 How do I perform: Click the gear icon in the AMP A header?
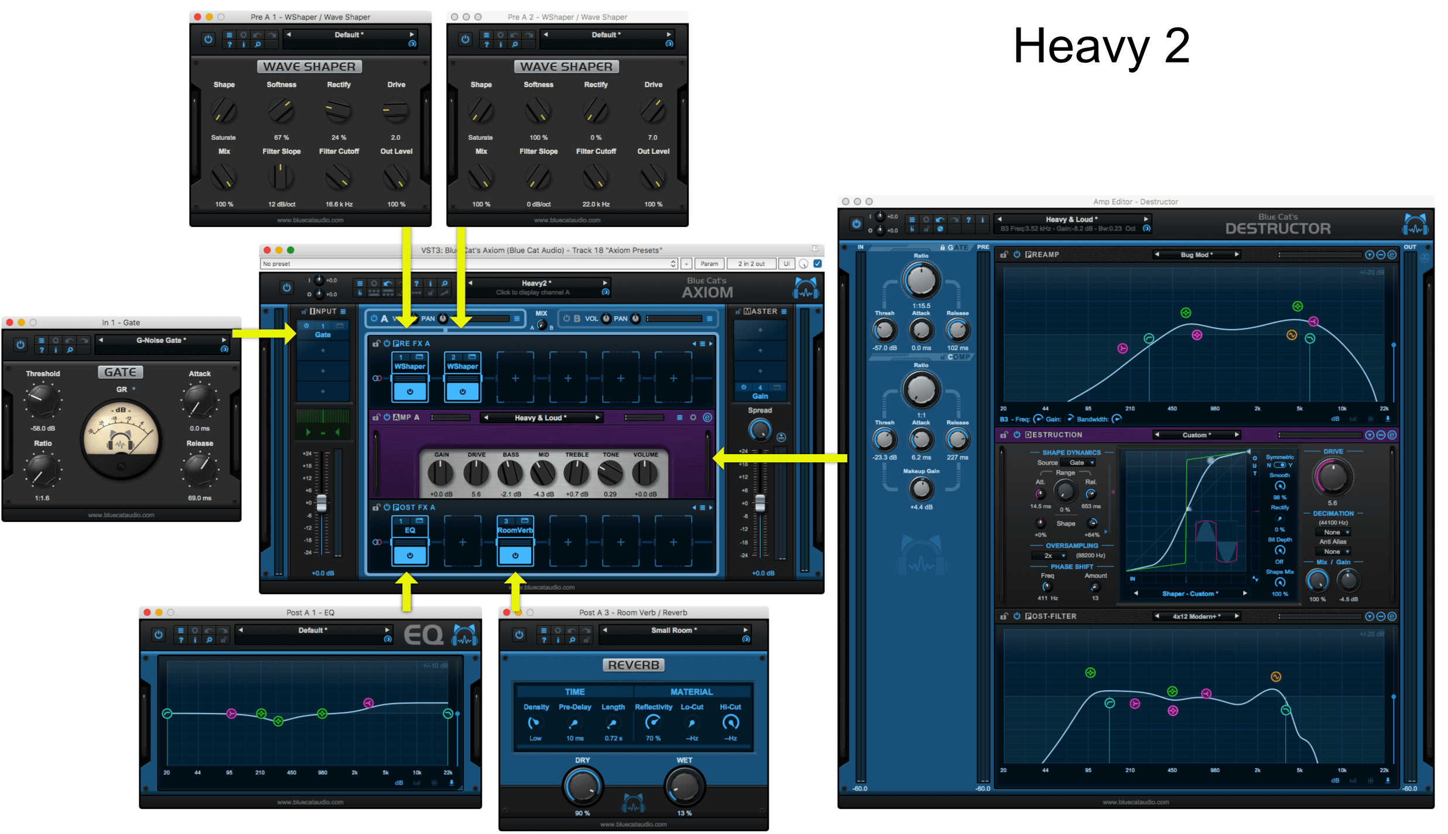tap(693, 417)
